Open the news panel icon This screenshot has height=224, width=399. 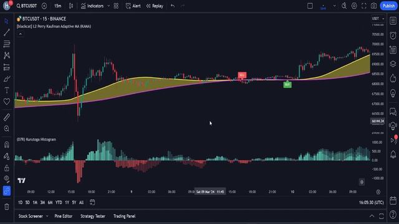(393, 50)
